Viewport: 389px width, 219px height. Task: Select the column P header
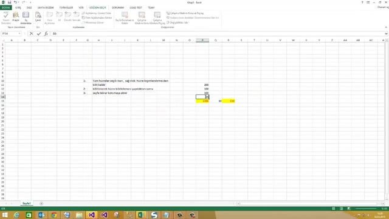[x=202, y=40]
